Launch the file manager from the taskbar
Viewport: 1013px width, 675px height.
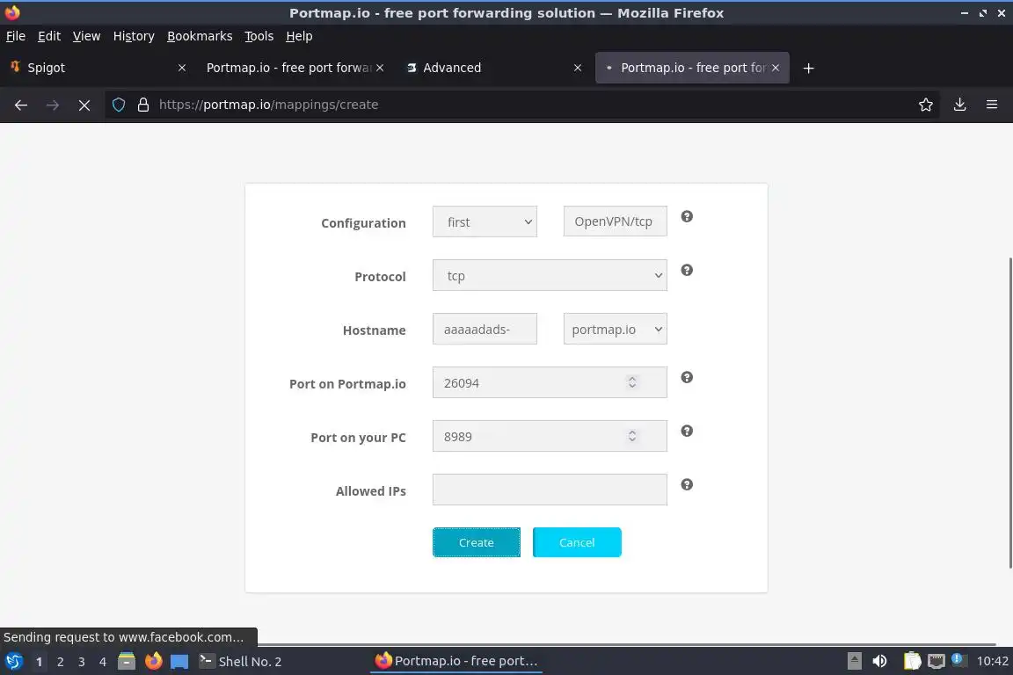coord(127,661)
